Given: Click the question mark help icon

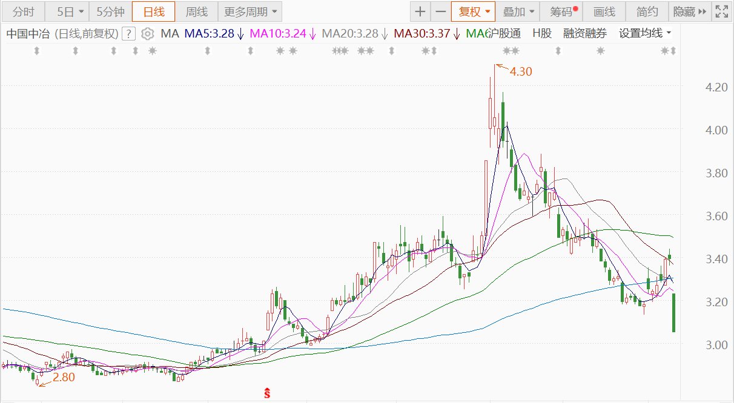Looking at the screenshot, I should 128,34.
